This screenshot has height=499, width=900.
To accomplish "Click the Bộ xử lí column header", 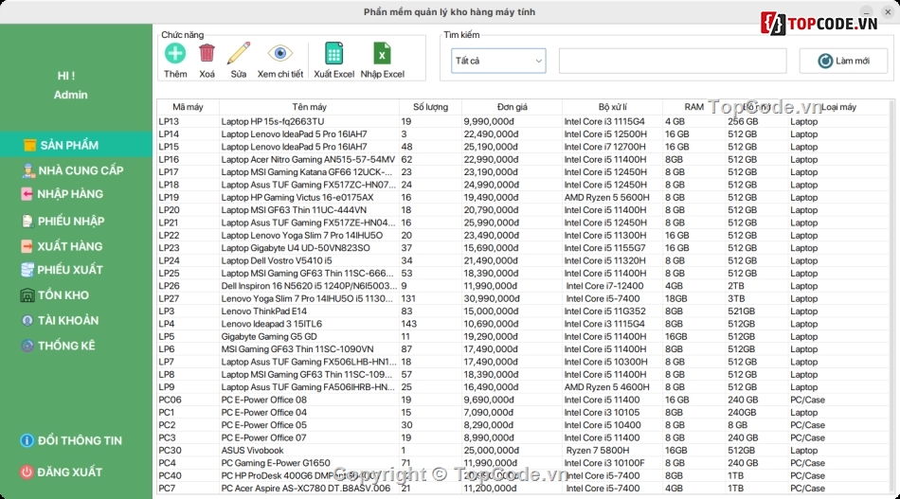I will (612, 107).
